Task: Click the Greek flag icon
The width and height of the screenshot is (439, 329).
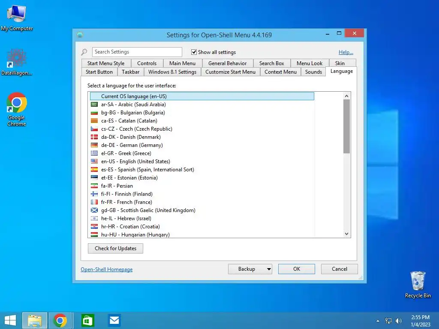Action: (x=94, y=153)
